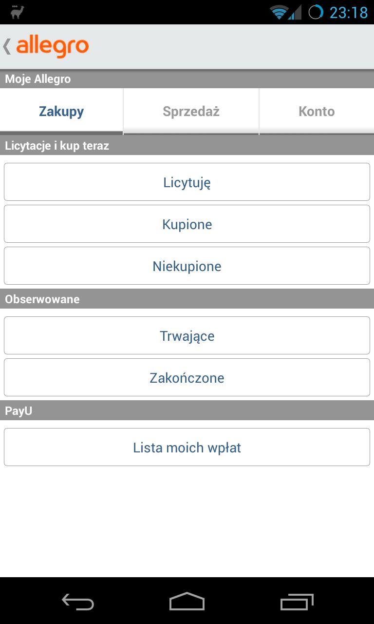Switch to the Sprzedaż tab
The height and width of the screenshot is (624, 374).
pos(190,111)
